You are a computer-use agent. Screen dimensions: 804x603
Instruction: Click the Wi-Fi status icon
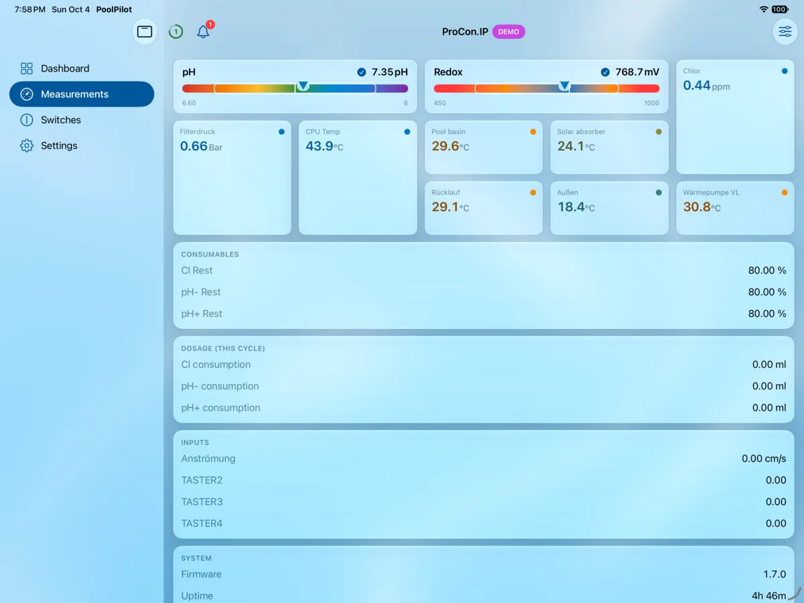click(764, 9)
